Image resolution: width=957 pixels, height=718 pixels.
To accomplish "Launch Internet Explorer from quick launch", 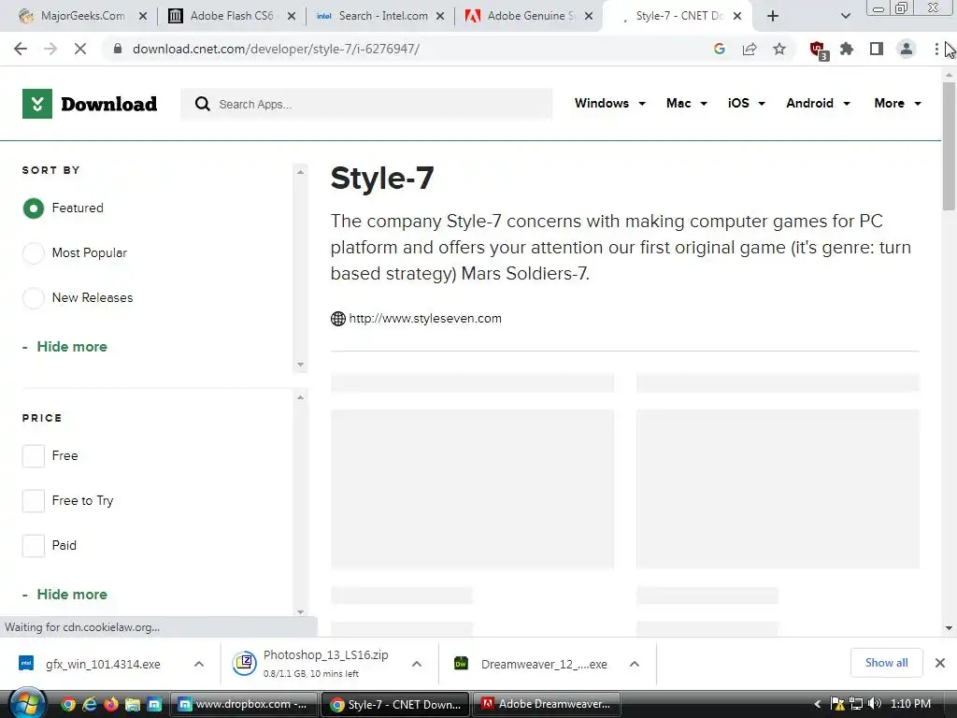I will [90, 705].
